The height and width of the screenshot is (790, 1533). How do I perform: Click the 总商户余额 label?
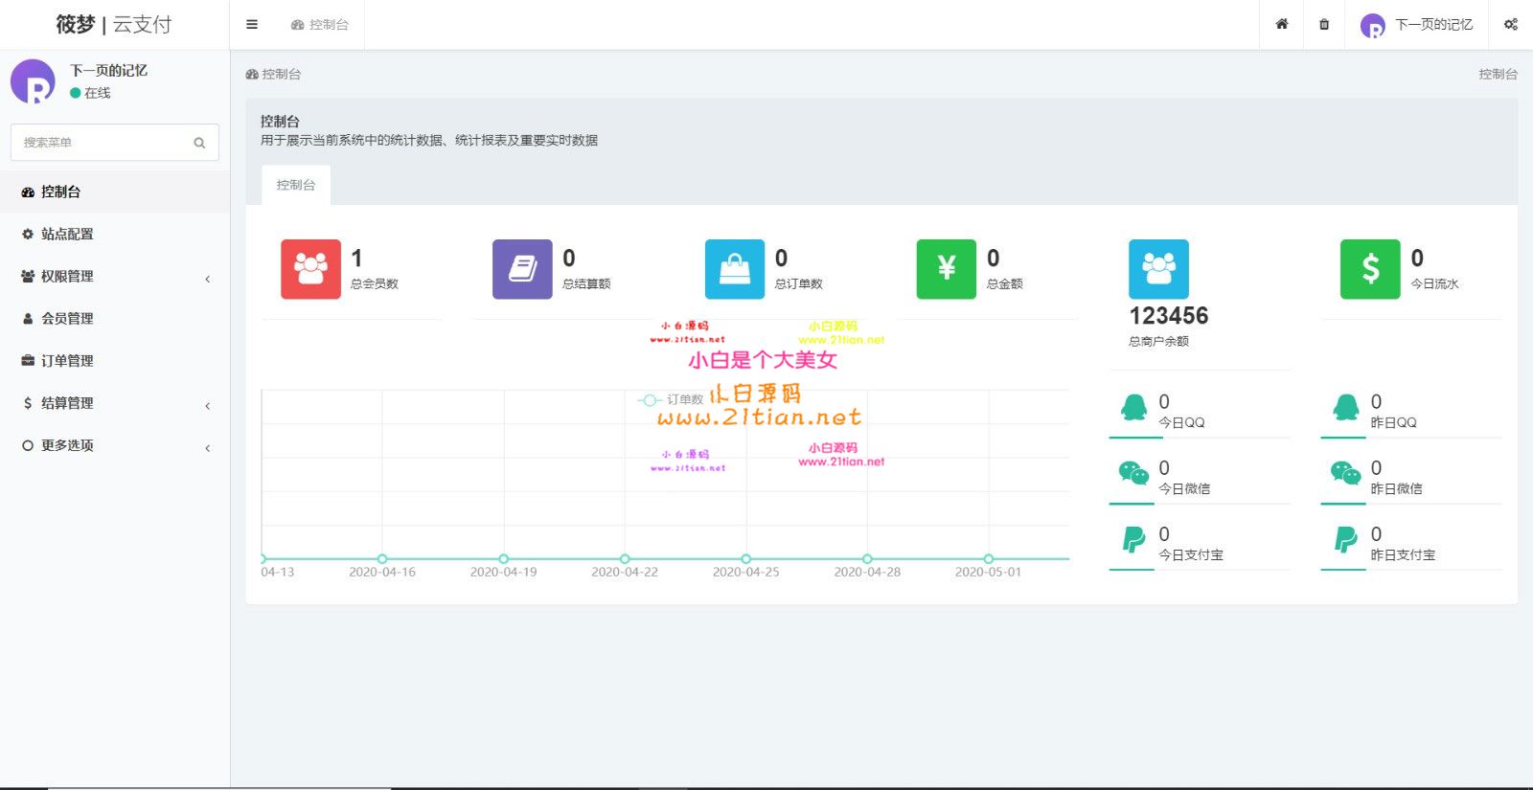1158,342
